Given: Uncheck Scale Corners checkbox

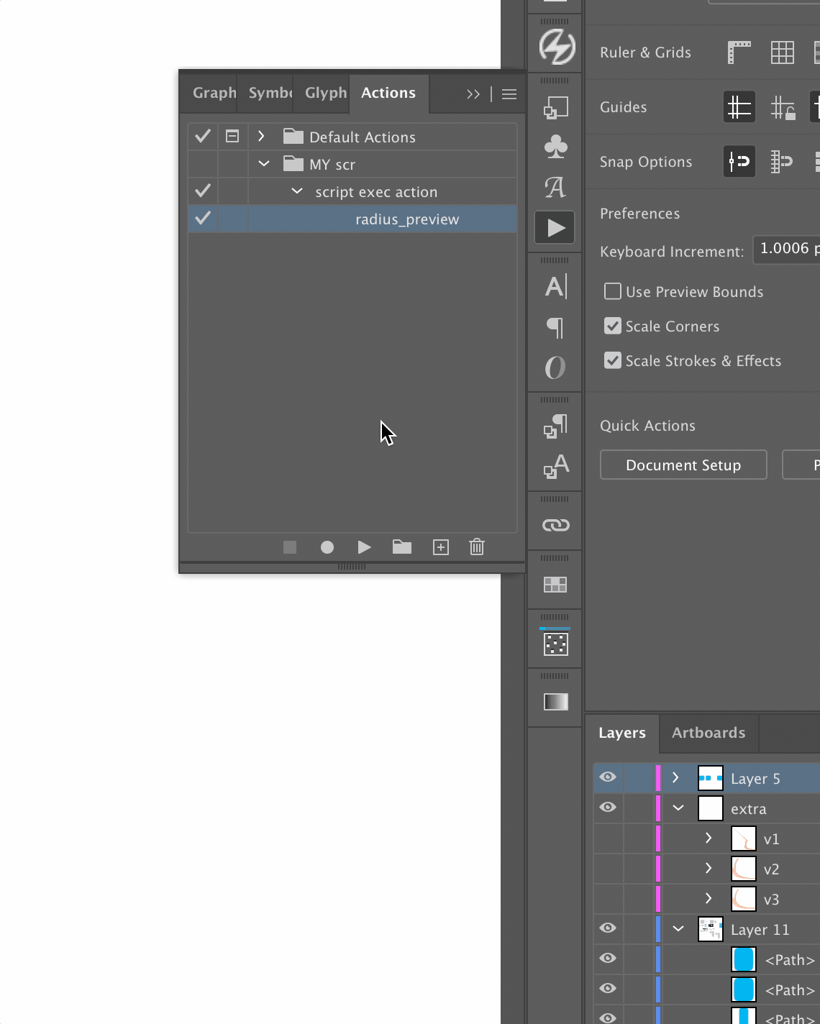Looking at the screenshot, I should 613,326.
